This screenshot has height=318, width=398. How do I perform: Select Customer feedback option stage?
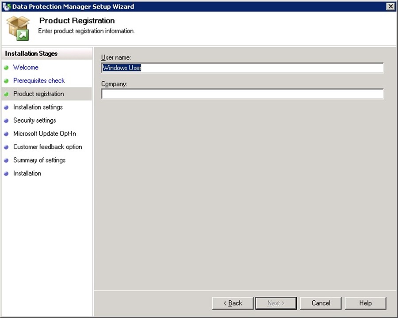click(x=47, y=147)
